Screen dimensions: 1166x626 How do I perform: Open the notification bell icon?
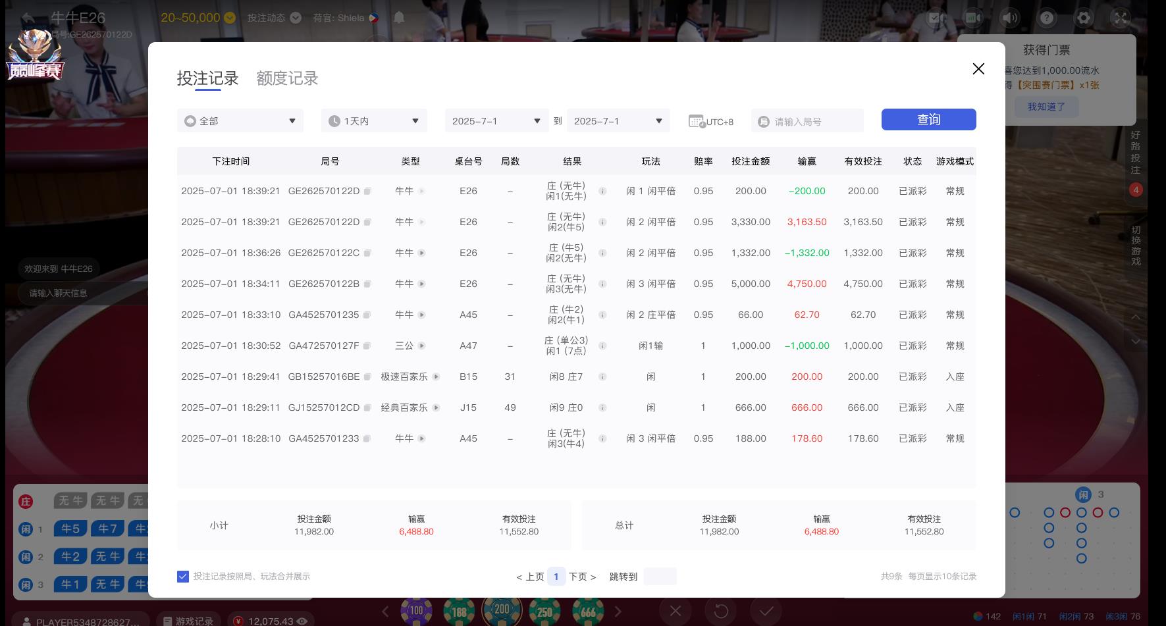pyautogui.click(x=398, y=18)
